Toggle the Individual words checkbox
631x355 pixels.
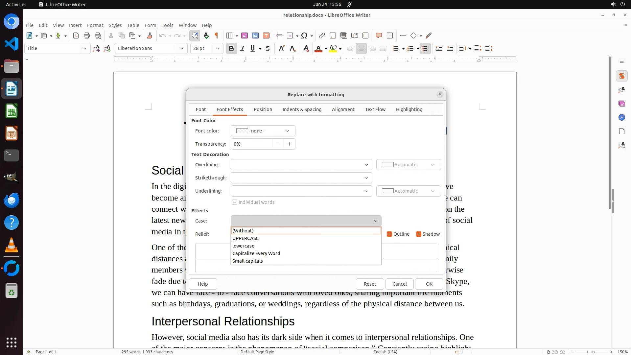tap(235, 202)
